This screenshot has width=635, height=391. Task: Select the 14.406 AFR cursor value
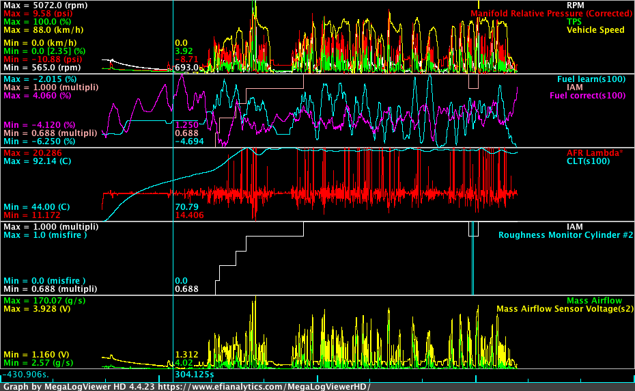(x=189, y=215)
